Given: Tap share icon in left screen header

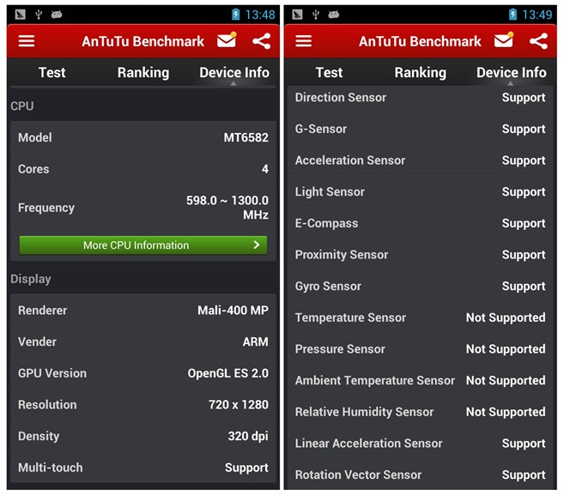Looking at the screenshot, I should click(262, 41).
